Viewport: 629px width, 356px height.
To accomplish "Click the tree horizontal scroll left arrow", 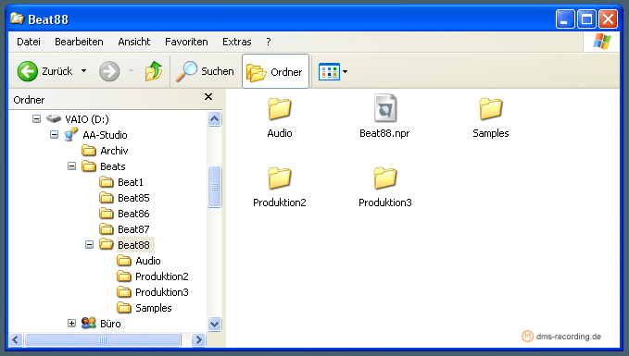I will (15, 340).
